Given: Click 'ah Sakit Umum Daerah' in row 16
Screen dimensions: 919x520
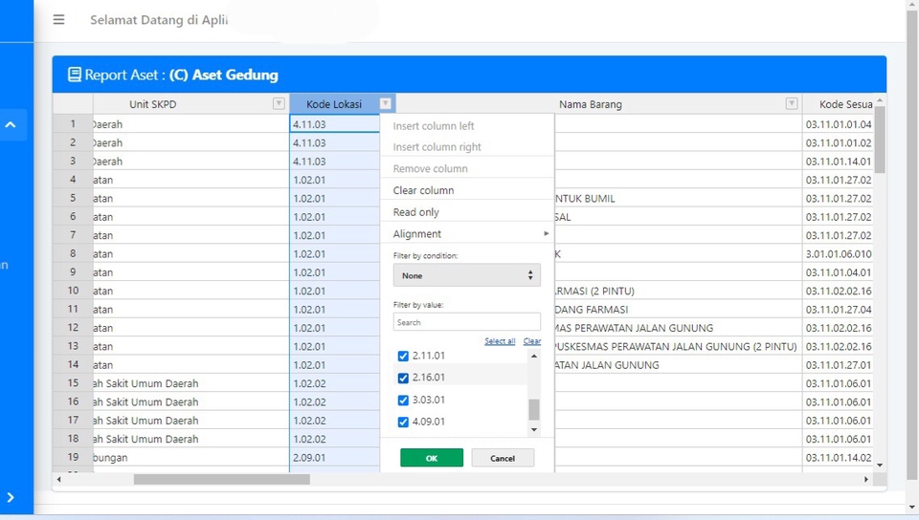Looking at the screenshot, I should pyautogui.click(x=191, y=401).
